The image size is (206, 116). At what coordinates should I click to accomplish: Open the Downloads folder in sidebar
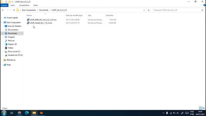coord(12,34)
